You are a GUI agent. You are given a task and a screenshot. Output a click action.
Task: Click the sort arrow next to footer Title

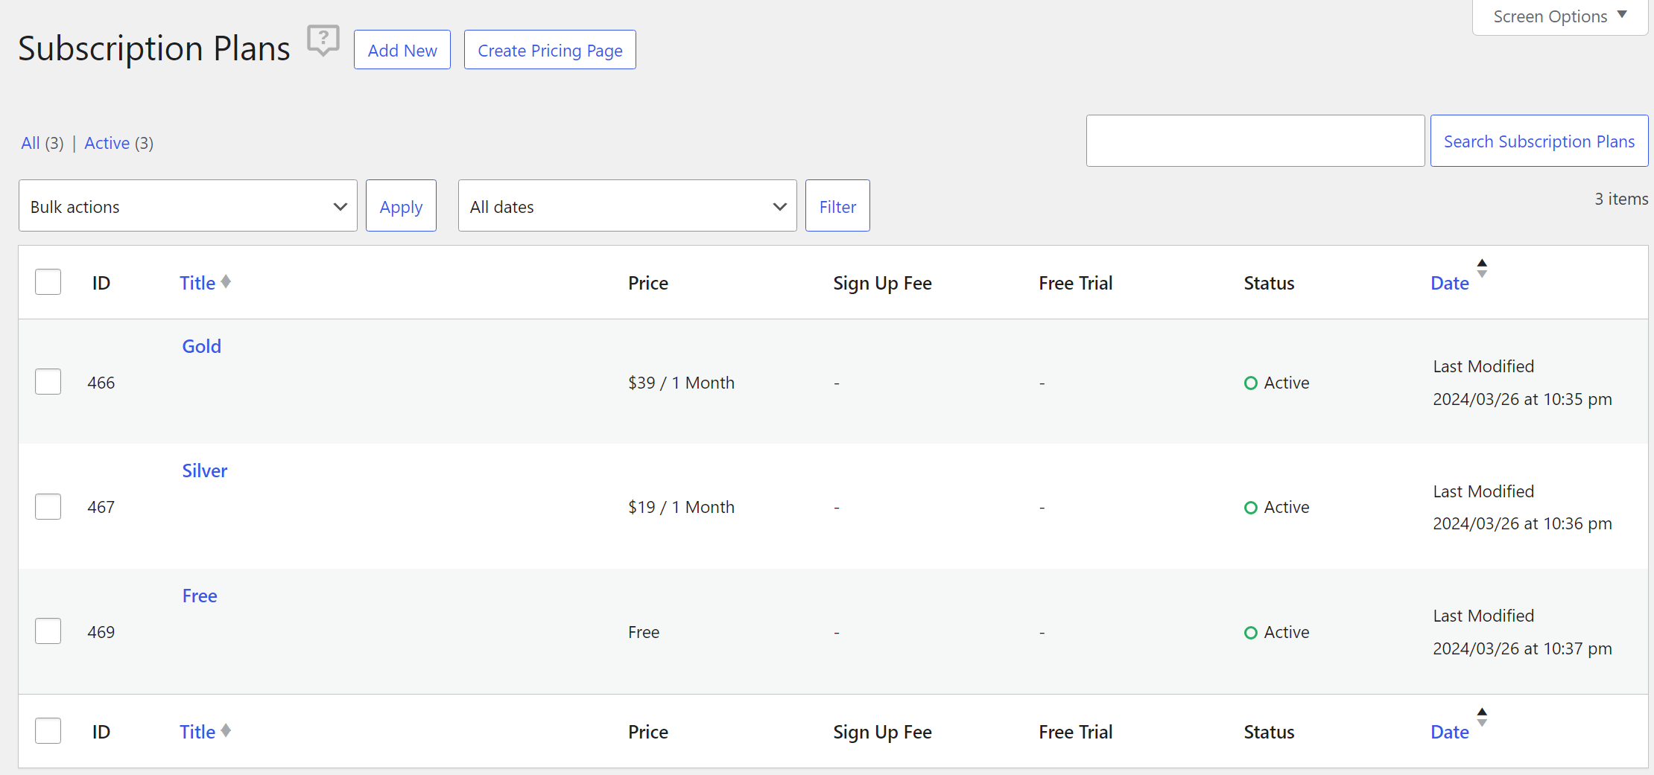pyautogui.click(x=226, y=731)
